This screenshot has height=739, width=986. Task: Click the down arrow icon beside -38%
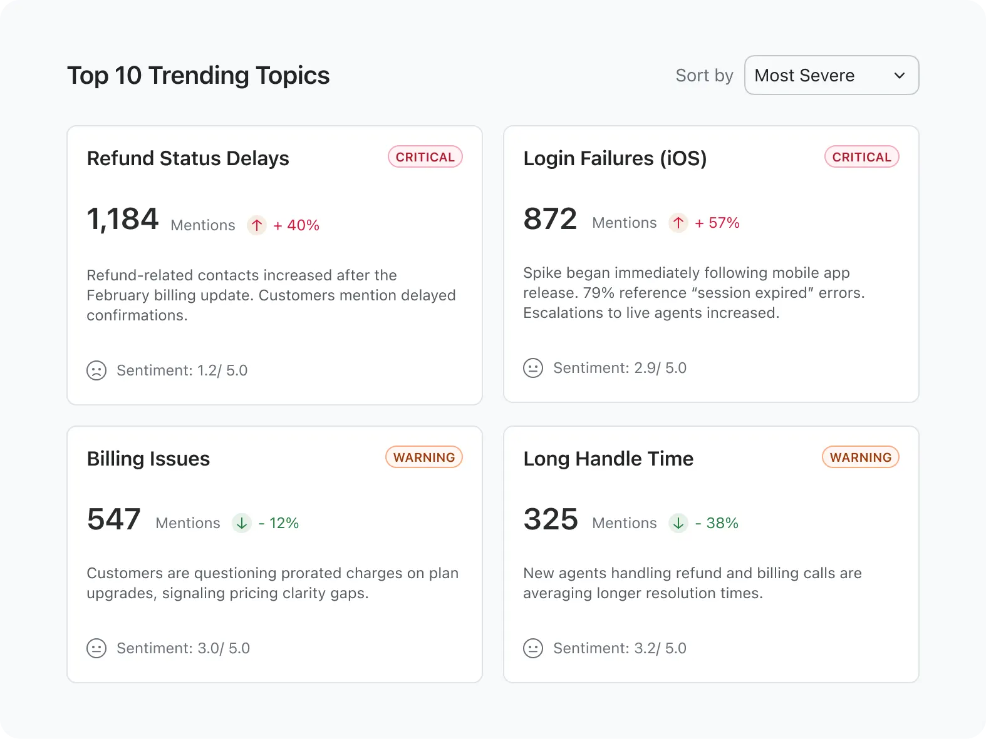(678, 523)
